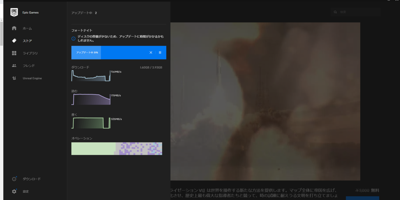This screenshot has height=200, width=400.
Task: Open 設定 sidebar entry
Action: pyautogui.click(x=26, y=191)
